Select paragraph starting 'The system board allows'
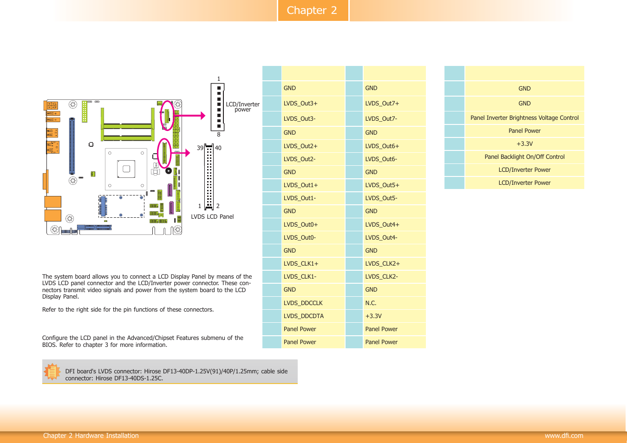The width and height of the screenshot is (627, 443). pyautogui.click(x=147, y=287)
